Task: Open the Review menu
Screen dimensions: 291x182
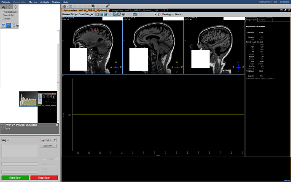Action: tap(33, 2)
